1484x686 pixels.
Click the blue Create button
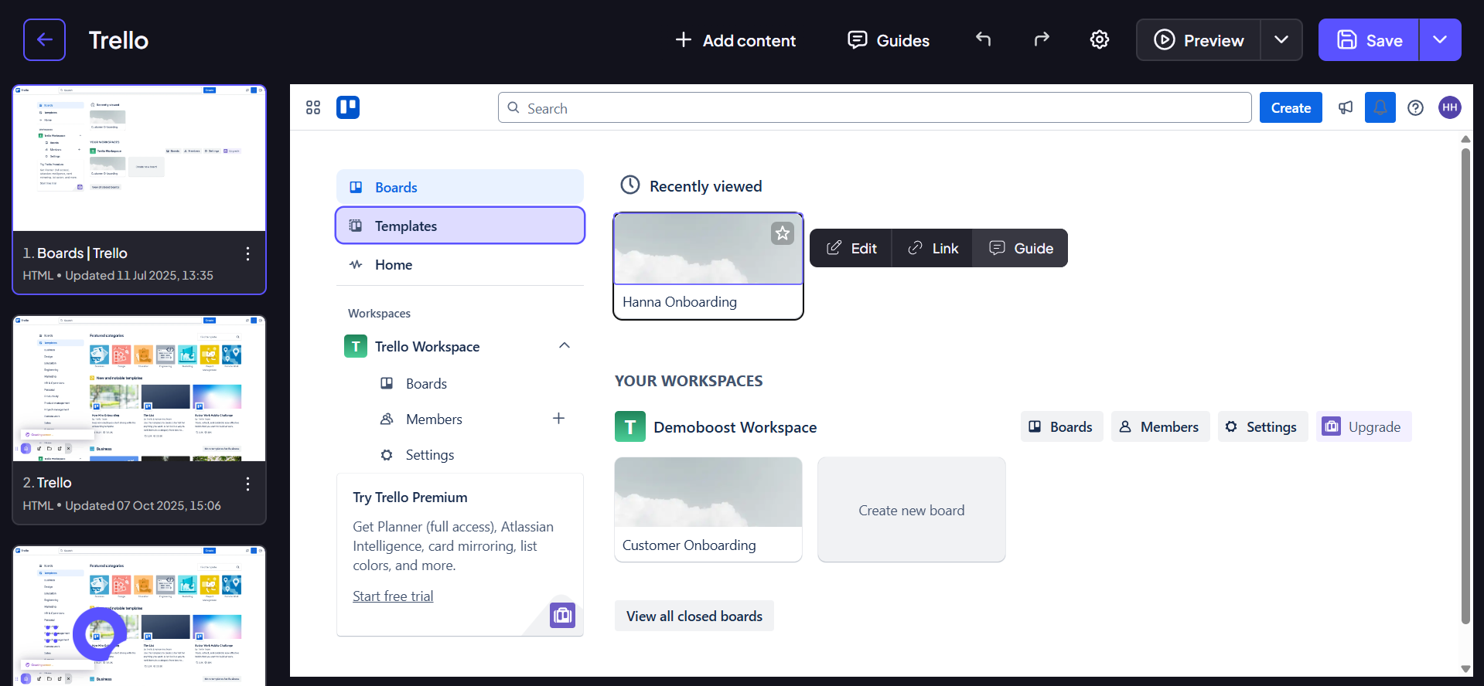tap(1291, 107)
